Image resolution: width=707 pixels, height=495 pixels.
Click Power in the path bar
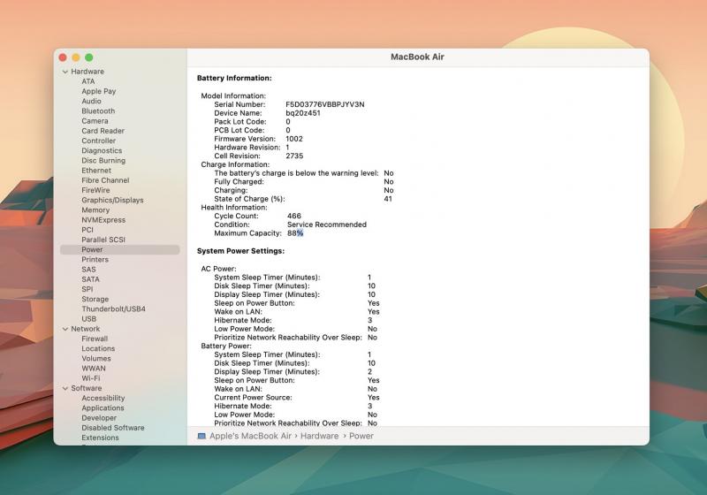(361, 437)
